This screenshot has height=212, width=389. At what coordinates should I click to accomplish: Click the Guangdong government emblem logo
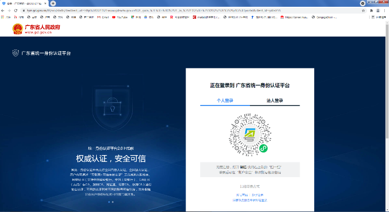18,29
